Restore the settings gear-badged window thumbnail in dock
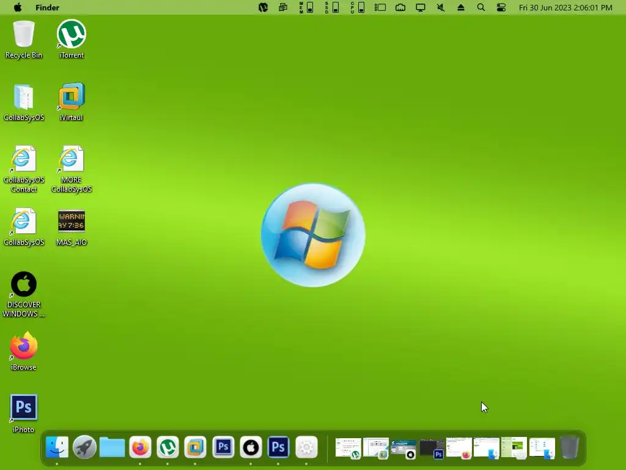Image resolution: width=626 pixels, height=470 pixels. click(x=514, y=447)
